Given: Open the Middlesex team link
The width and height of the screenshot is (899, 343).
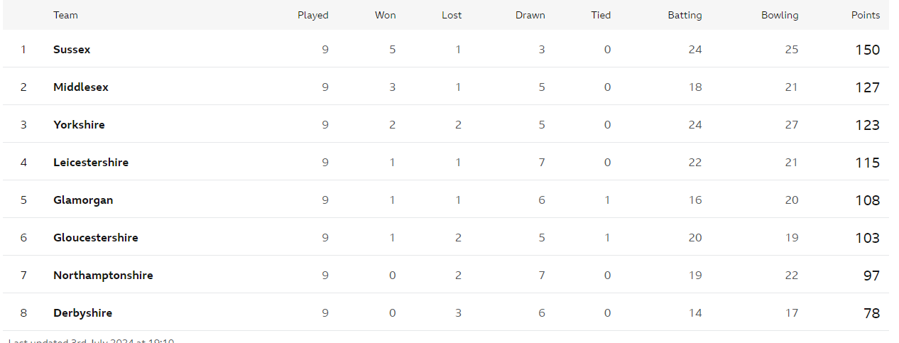Looking at the screenshot, I should tap(81, 87).
